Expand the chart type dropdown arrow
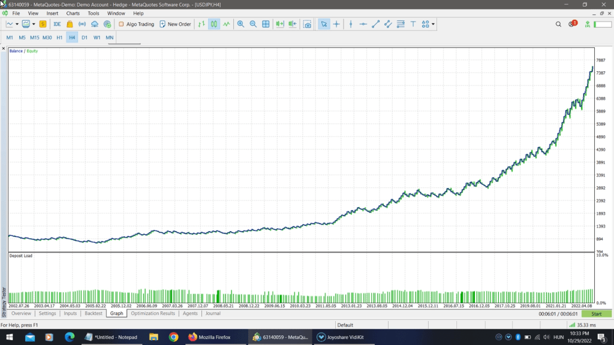This screenshot has width=614, height=345. (17, 25)
